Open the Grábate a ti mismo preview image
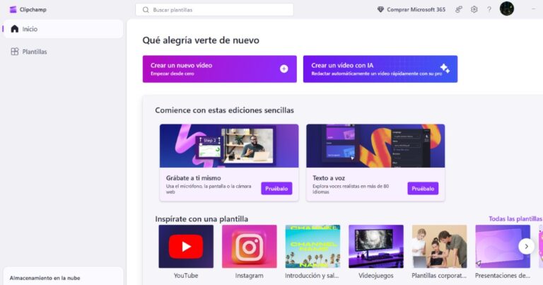 (x=229, y=146)
